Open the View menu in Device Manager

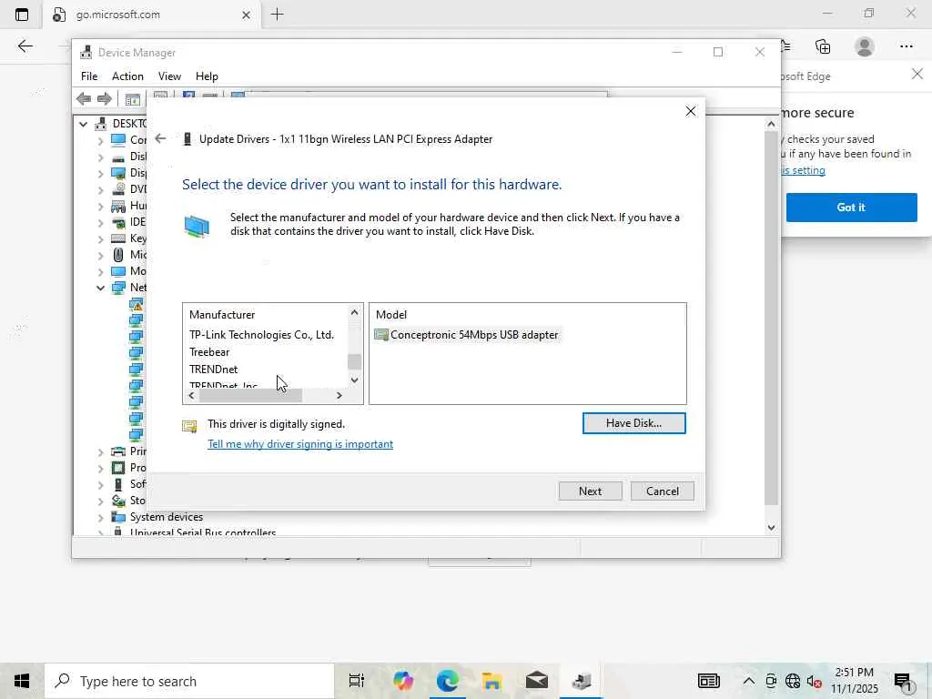tap(169, 76)
